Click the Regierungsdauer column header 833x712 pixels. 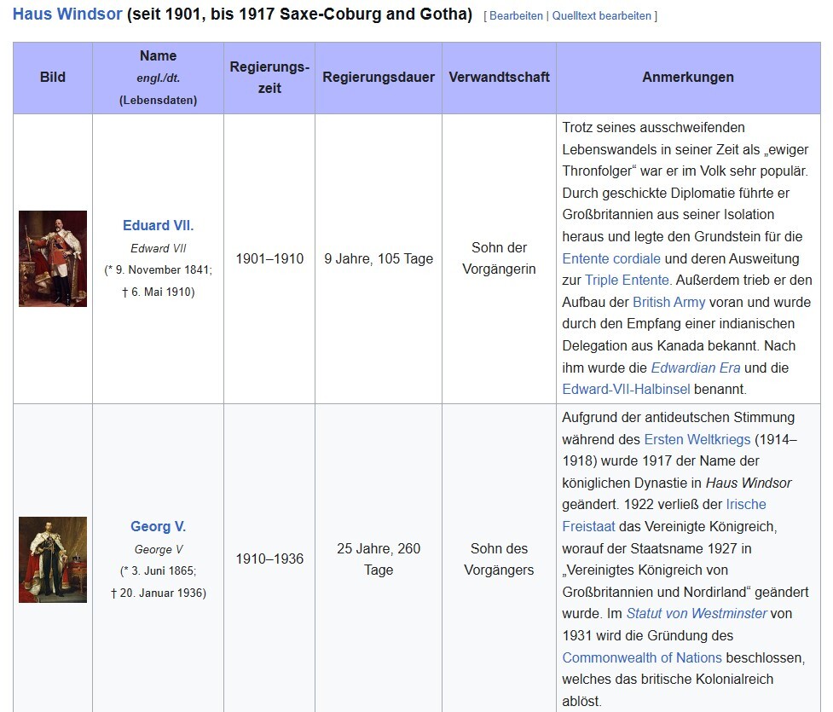point(379,78)
